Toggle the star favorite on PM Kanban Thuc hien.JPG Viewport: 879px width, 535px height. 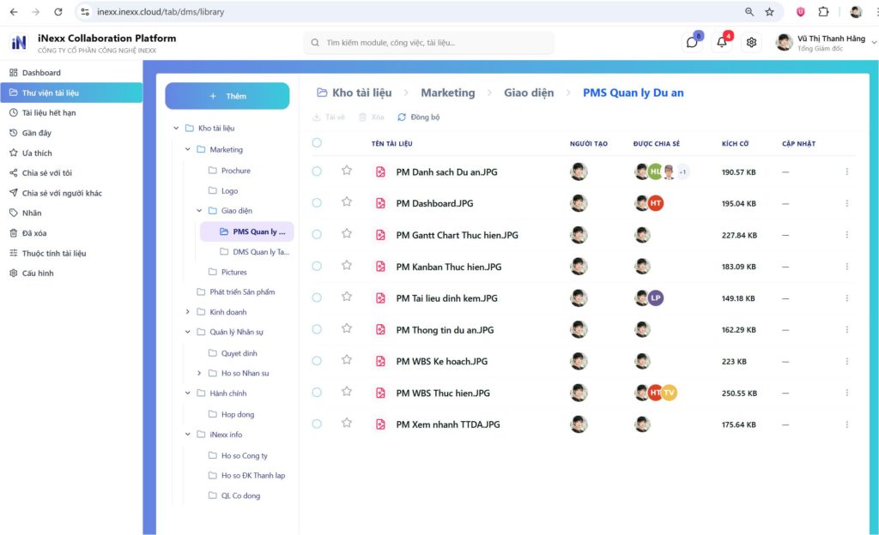tap(346, 266)
